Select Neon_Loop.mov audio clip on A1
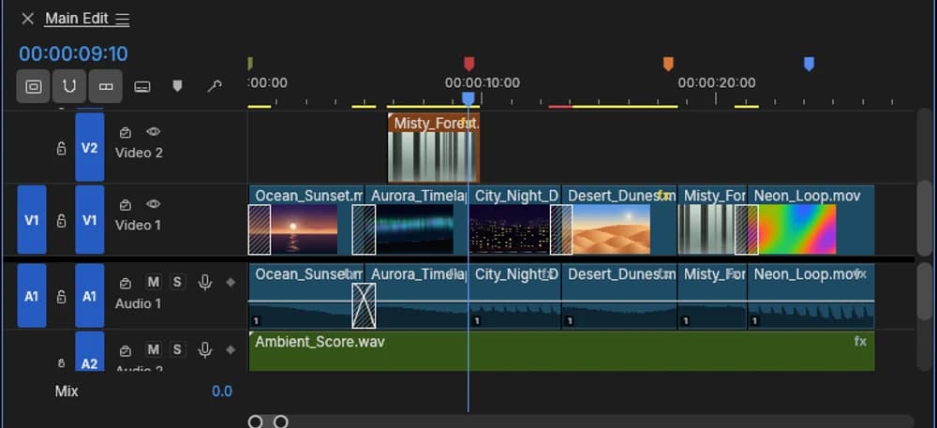The width and height of the screenshot is (937, 428). pyautogui.click(x=811, y=296)
